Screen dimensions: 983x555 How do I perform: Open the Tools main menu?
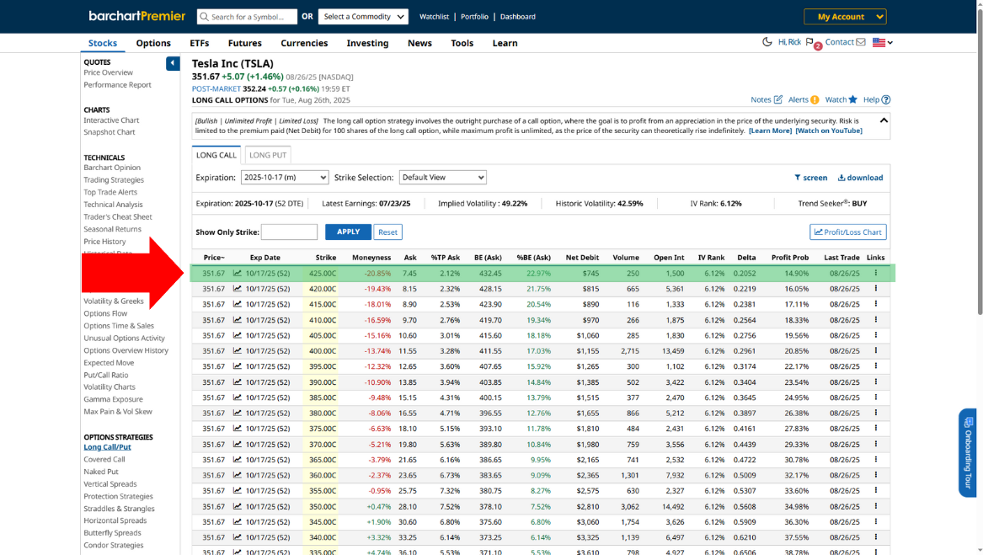pyautogui.click(x=462, y=43)
